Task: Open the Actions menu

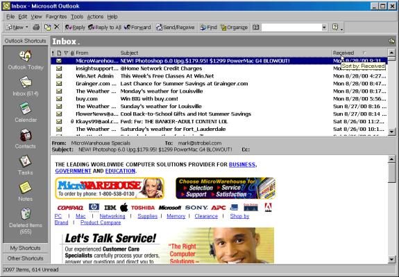Action: tap(95, 17)
